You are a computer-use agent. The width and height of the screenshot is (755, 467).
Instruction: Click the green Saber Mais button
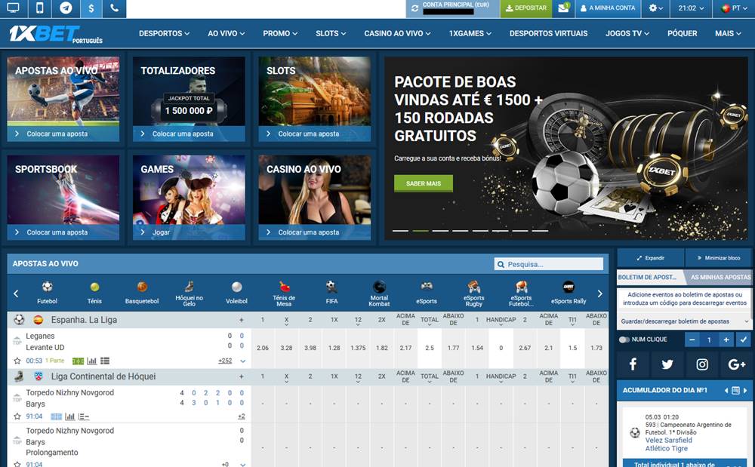click(x=423, y=183)
